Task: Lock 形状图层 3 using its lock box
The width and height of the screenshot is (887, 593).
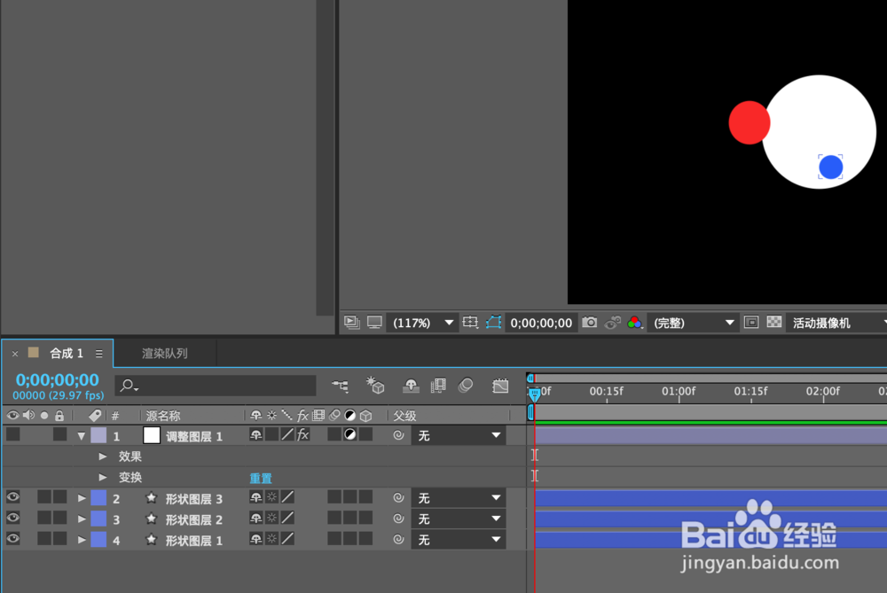Action: click(x=59, y=497)
